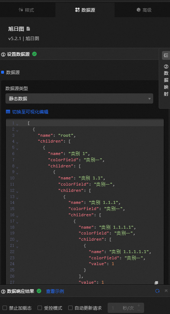Click "类别 1" text on line 6
170x314 pixels.
(x=78, y=154)
